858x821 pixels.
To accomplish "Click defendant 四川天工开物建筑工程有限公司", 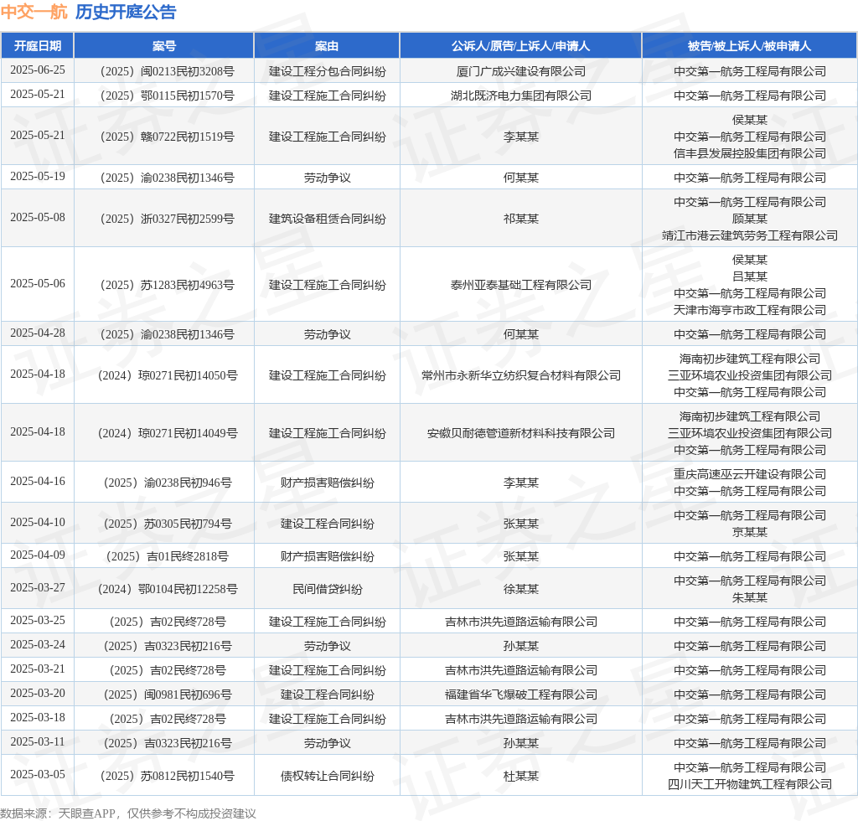I will (750, 784).
